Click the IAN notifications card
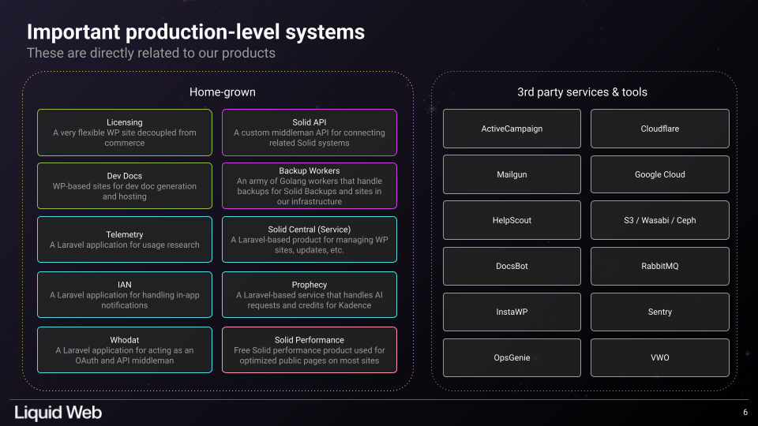Screen dimensions: 758x426 click(125, 294)
